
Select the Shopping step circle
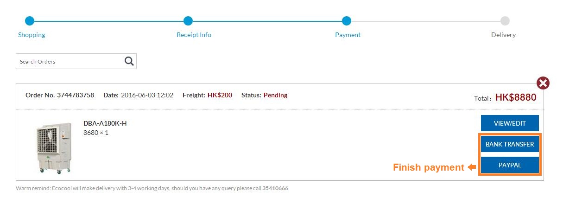(30, 21)
